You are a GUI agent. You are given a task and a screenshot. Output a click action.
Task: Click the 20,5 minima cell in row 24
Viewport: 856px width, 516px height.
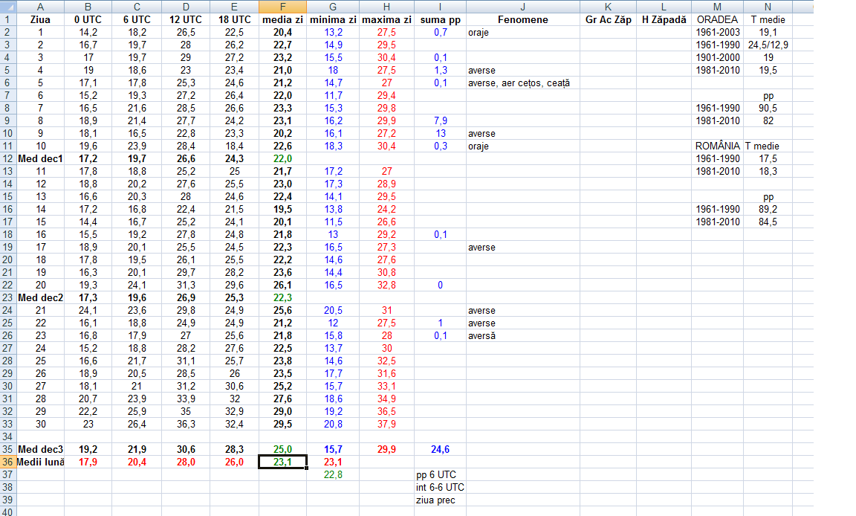click(333, 310)
